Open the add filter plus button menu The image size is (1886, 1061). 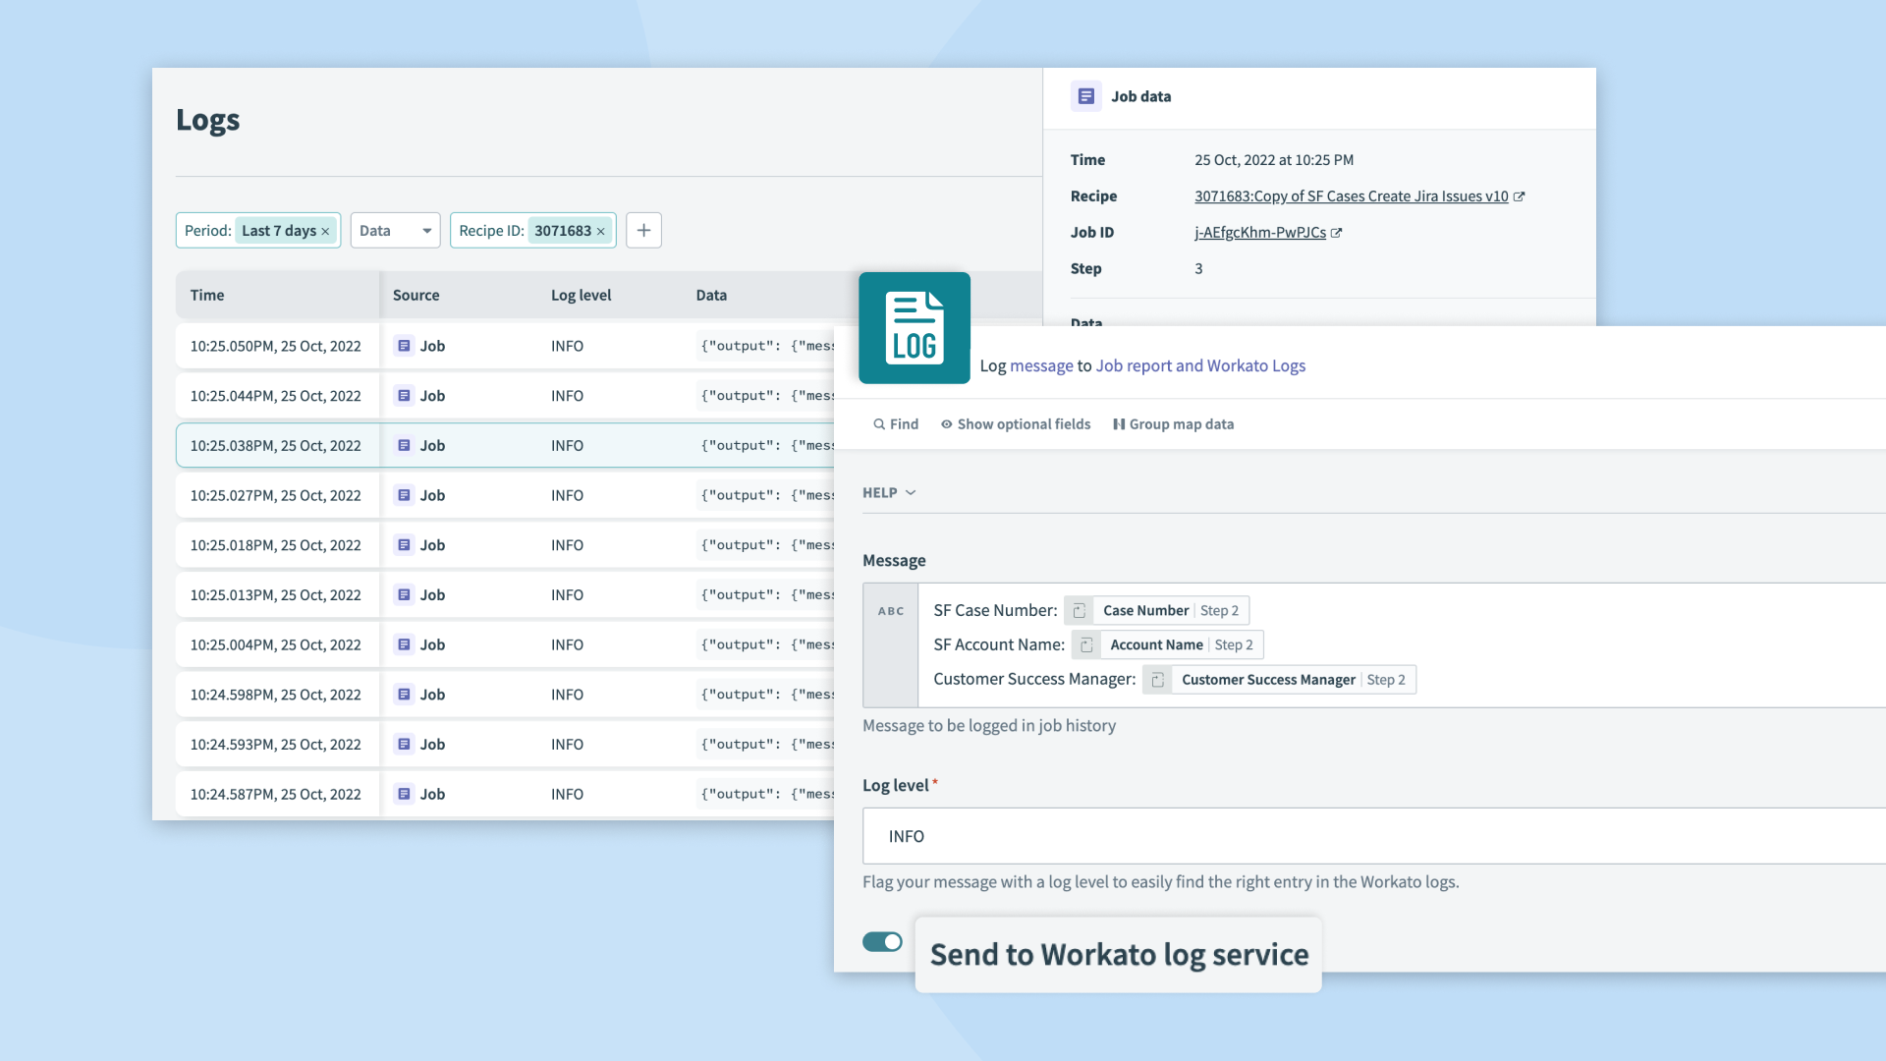643,229
